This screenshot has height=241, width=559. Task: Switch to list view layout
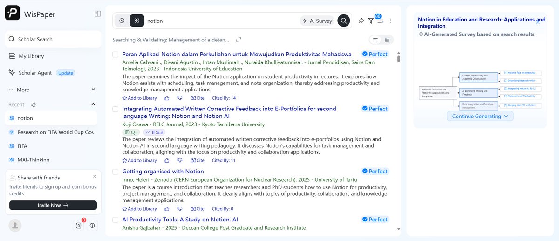[x=375, y=40]
